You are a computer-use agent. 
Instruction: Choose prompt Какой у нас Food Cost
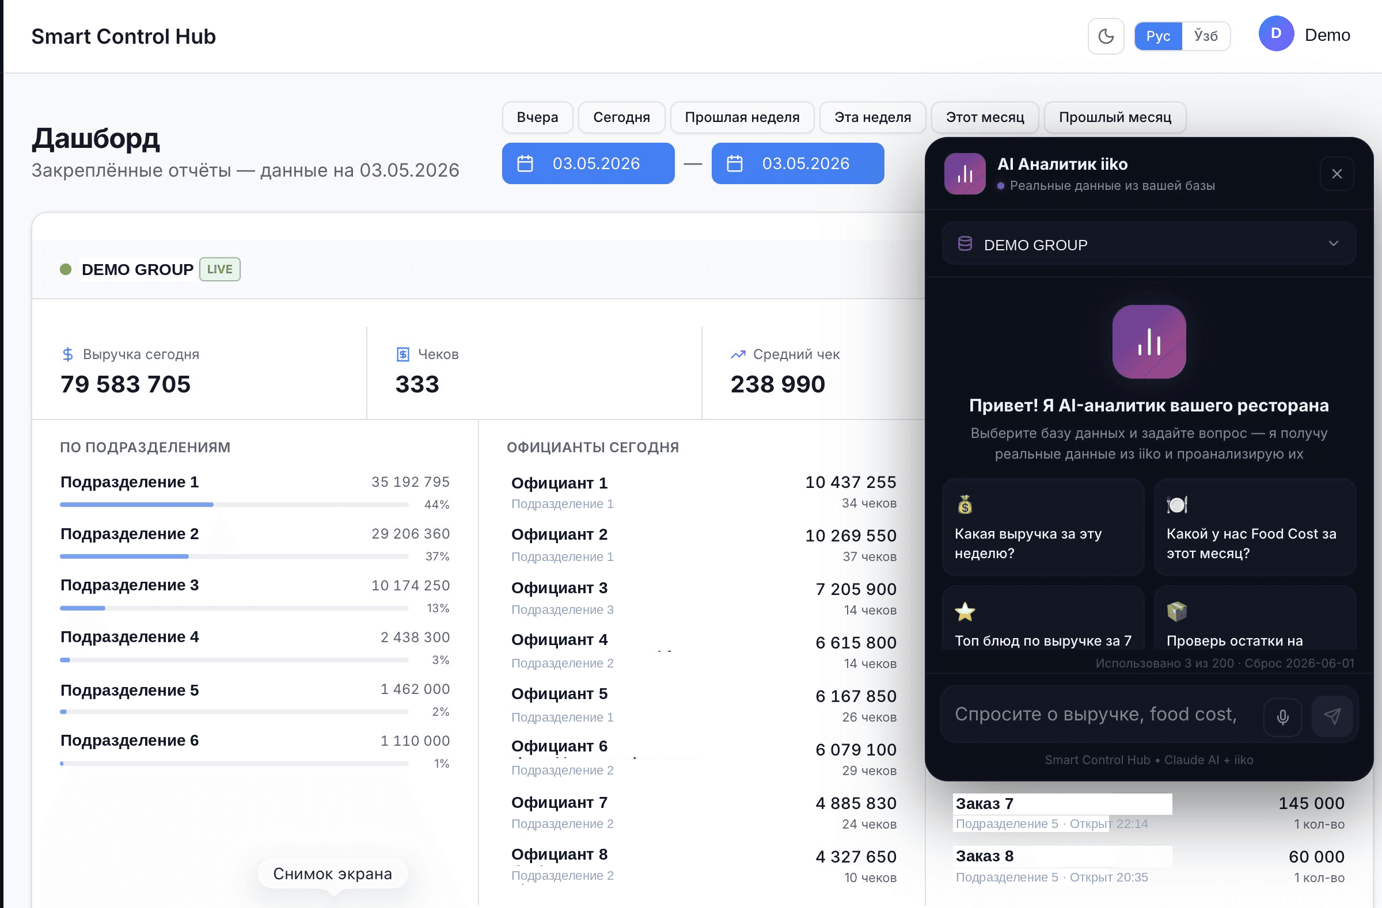pos(1255,527)
